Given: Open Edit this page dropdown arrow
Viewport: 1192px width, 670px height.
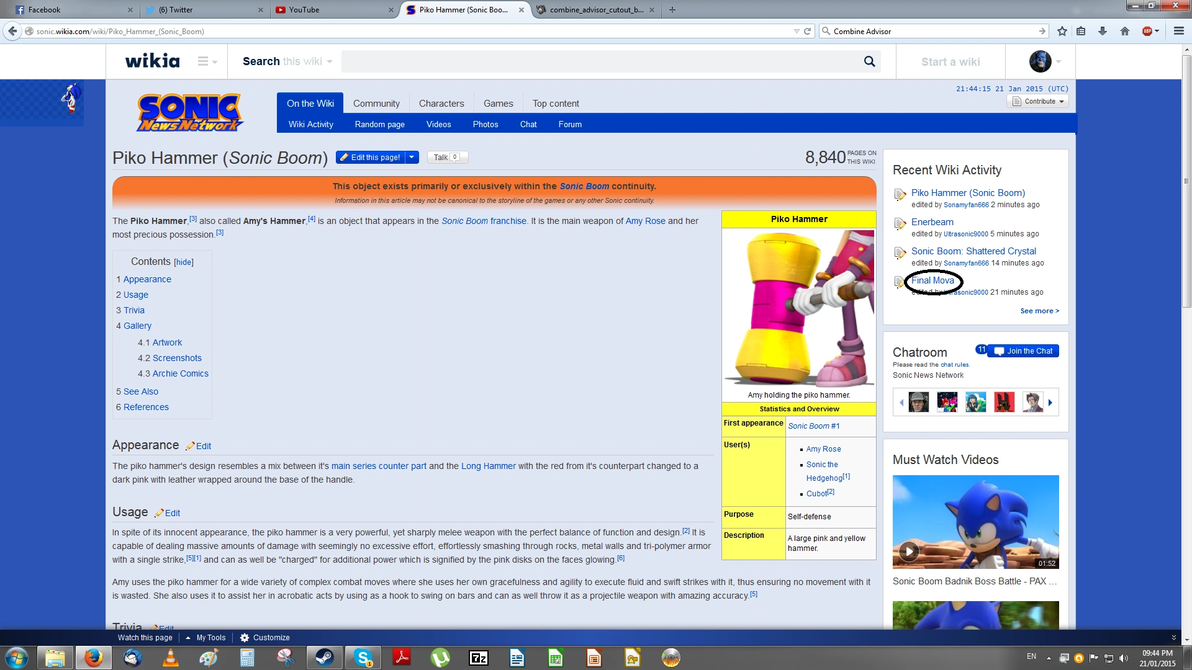Looking at the screenshot, I should click(x=412, y=158).
